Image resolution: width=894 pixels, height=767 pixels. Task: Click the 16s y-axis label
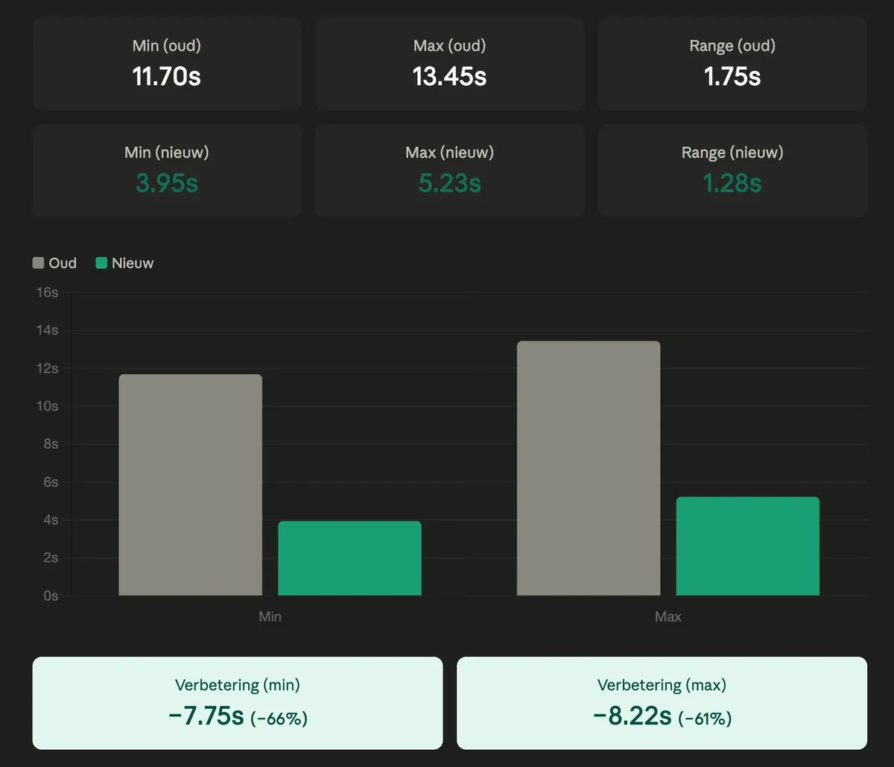(47, 292)
